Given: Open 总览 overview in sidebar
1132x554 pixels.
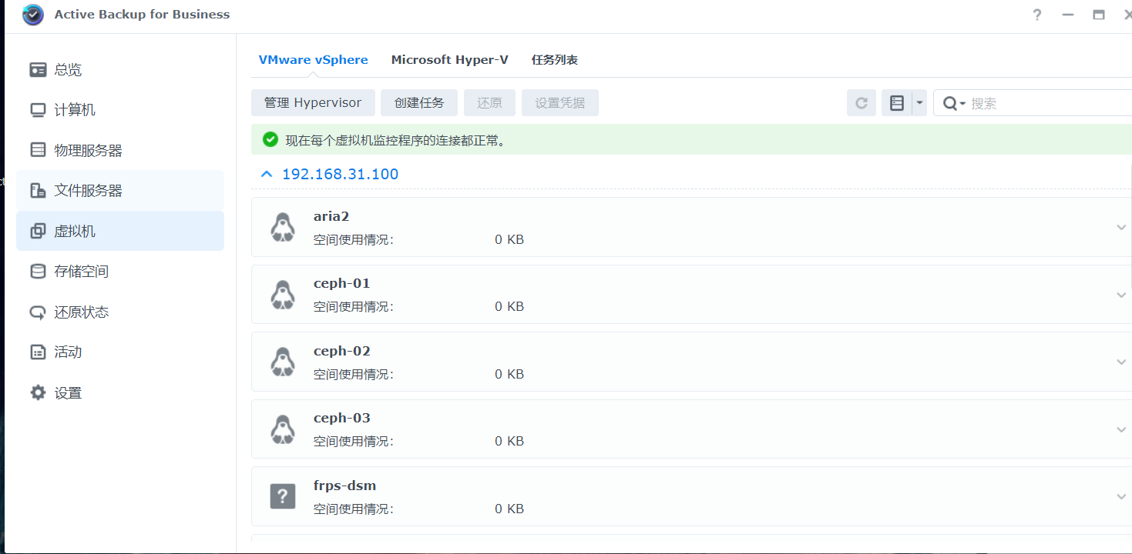Looking at the screenshot, I should (x=120, y=70).
